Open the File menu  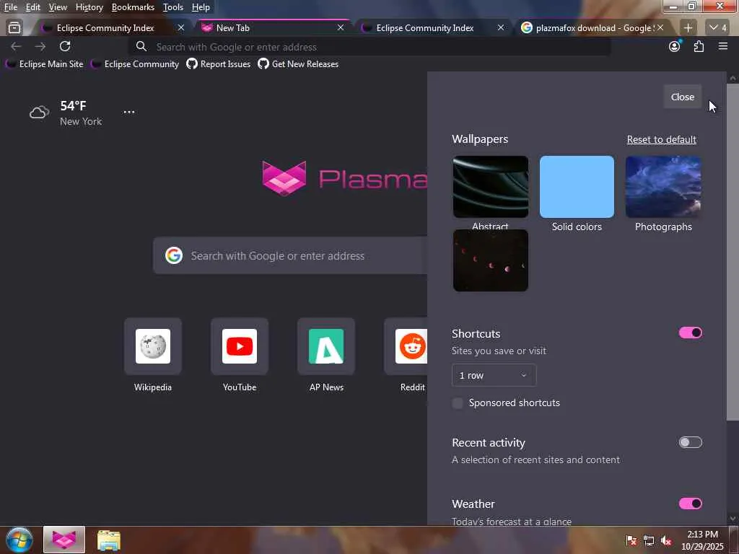(x=10, y=7)
